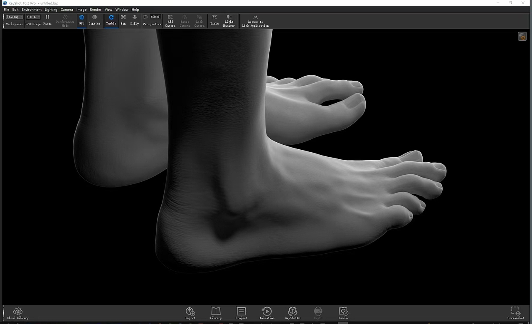
Task: Click the Import button
Action: (x=190, y=313)
